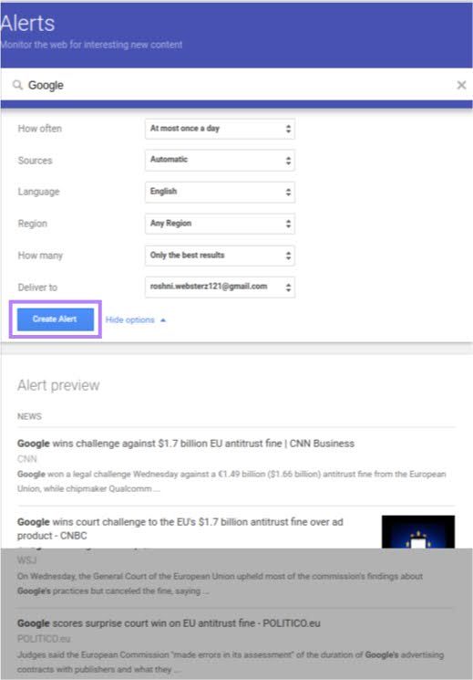Click the Alert preview heading
The width and height of the screenshot is (473, 680).
58,385
